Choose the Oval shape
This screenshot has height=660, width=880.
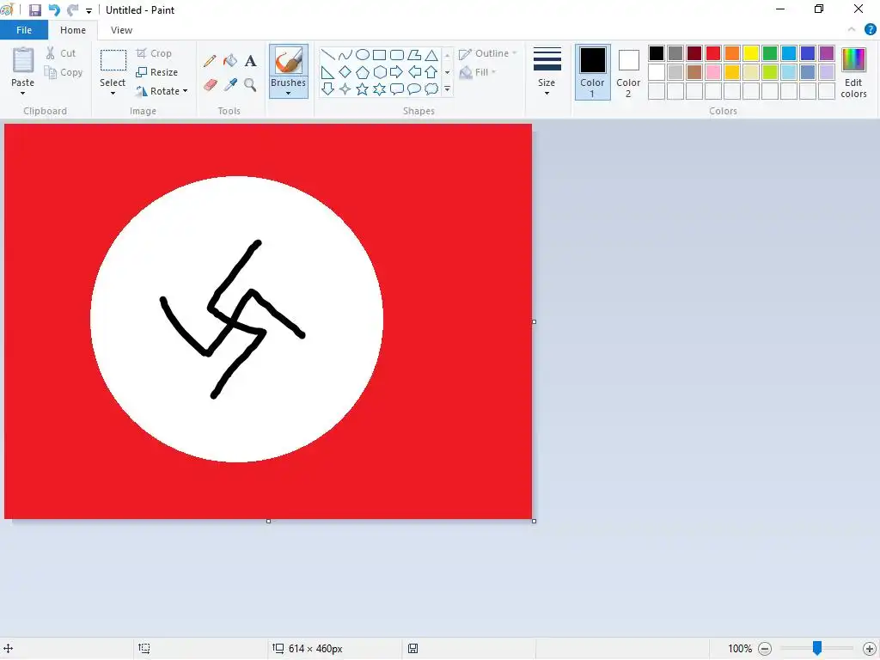[363, 55]
